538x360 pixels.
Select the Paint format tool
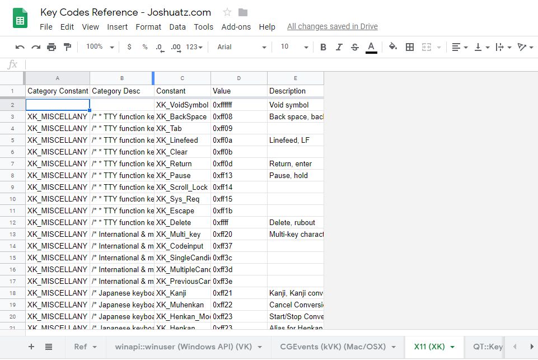coord(67,47)
